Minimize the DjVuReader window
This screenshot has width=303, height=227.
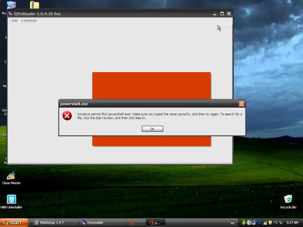coord(215,14)
